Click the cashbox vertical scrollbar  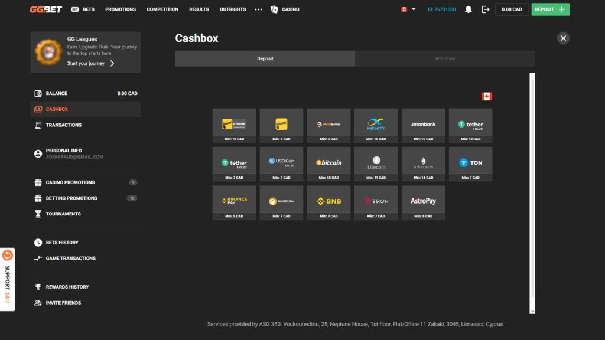coord(532,189)
